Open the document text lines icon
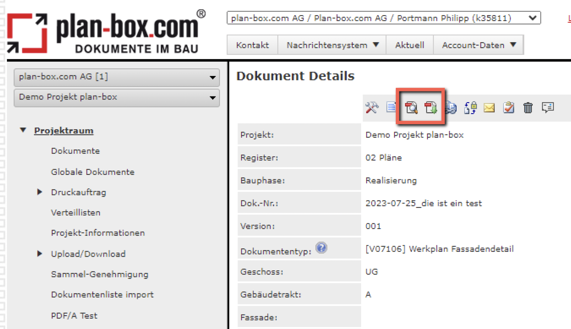This screenshot has height=329, width=571. coord(391,107)
